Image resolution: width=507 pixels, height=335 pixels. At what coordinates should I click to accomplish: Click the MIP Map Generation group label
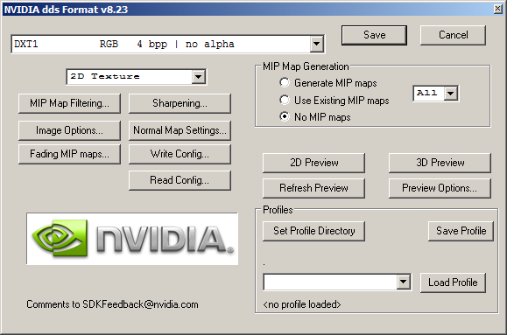pyautogui.click(x=306, y=66)
